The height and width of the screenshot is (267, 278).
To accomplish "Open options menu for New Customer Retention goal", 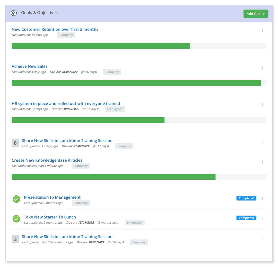I will 263,31.
